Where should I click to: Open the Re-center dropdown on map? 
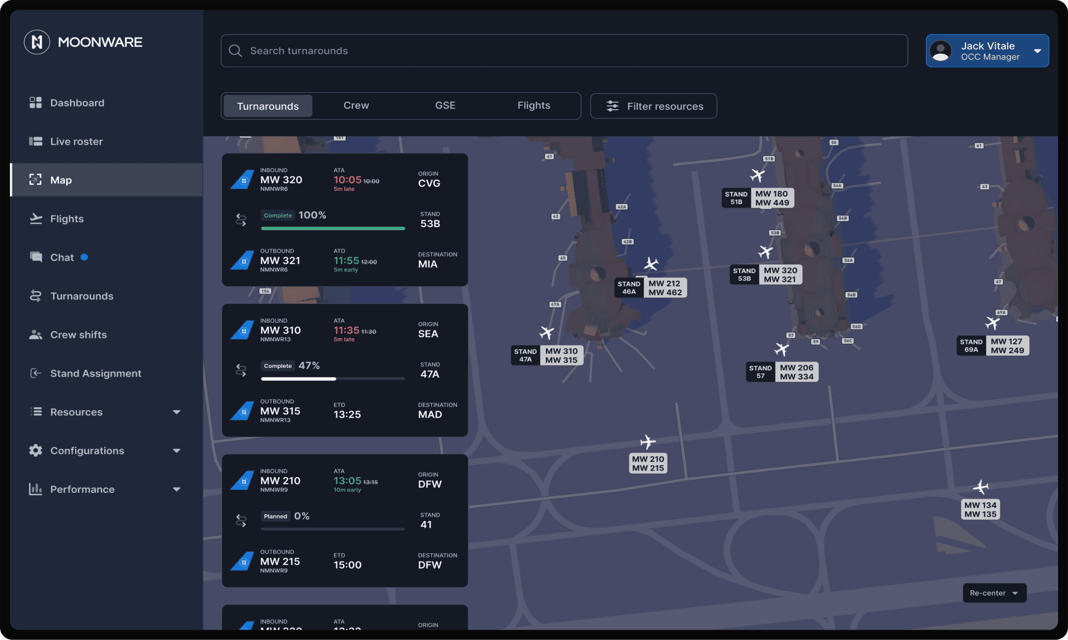(994, 593)
